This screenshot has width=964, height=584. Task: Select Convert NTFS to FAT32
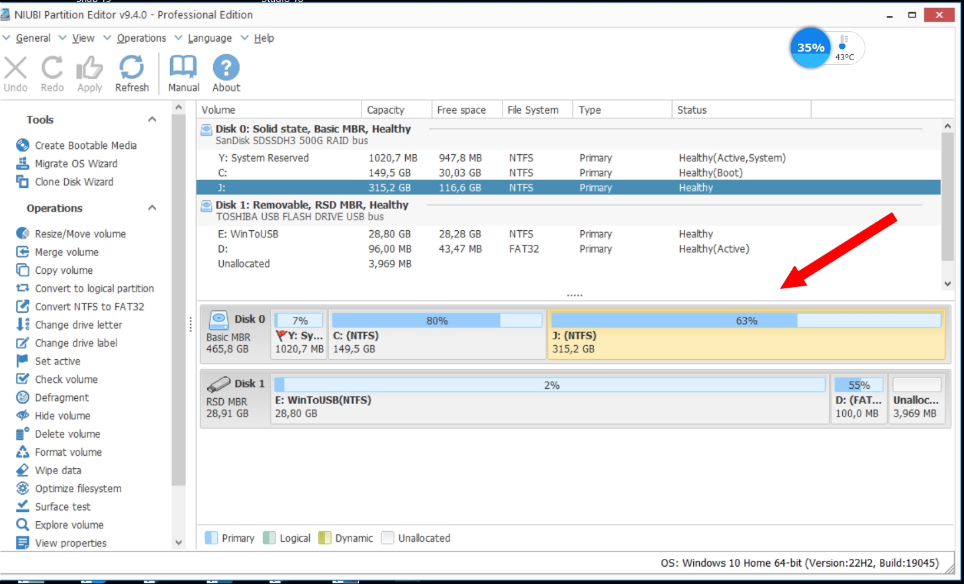[89, 307]
